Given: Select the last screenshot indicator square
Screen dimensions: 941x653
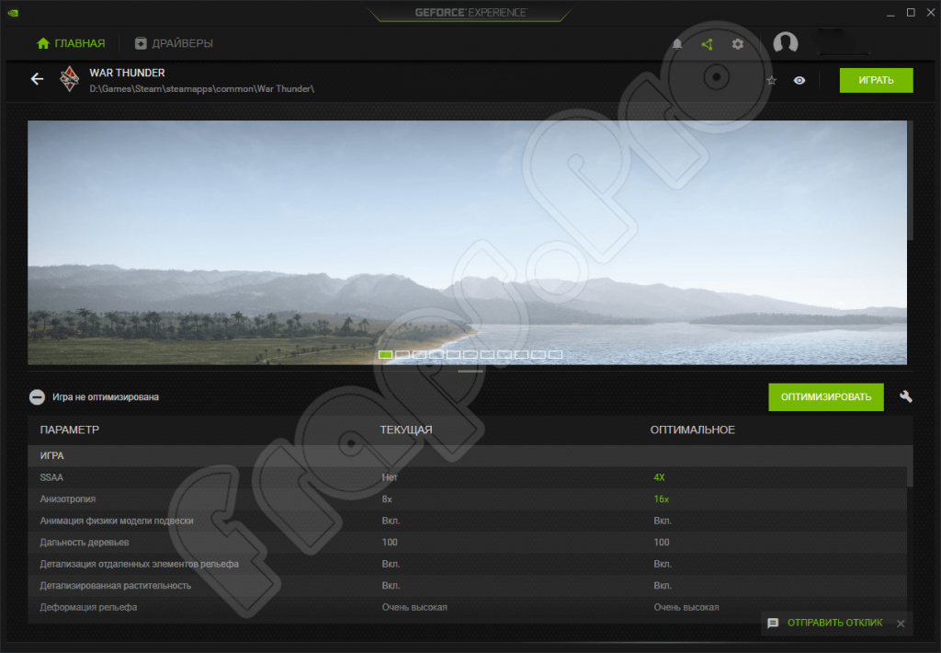Looking at the screenshot, I should (555, 354).
